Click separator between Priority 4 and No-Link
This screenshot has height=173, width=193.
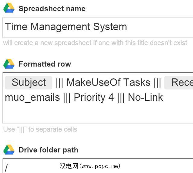121,97
